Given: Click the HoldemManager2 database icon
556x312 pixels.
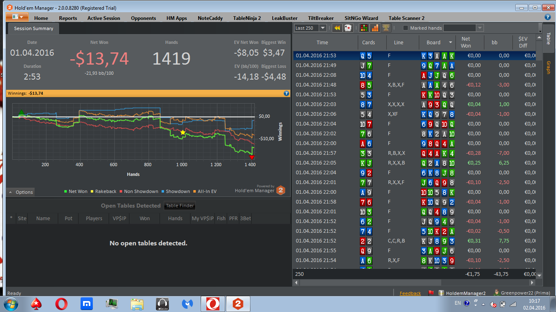Looking at the screenshot, I should click(441, 293).
